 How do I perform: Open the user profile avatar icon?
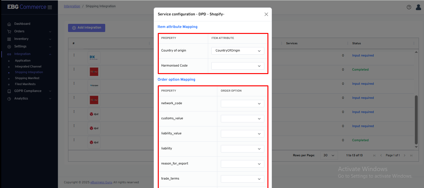418,7
